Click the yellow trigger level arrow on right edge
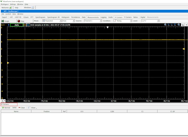 (x=184, y=49)
